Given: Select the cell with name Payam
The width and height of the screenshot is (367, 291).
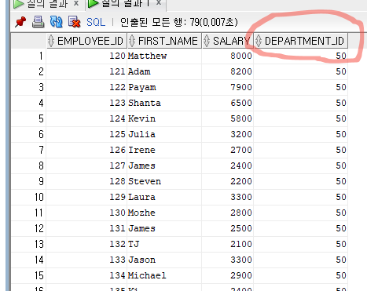Looking at the screenshot, I should pyautogui.click(x=164, y=87).
